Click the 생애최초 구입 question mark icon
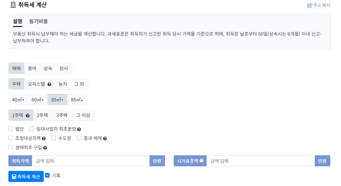This screenshot has width=341, height=186. (46, 147)
